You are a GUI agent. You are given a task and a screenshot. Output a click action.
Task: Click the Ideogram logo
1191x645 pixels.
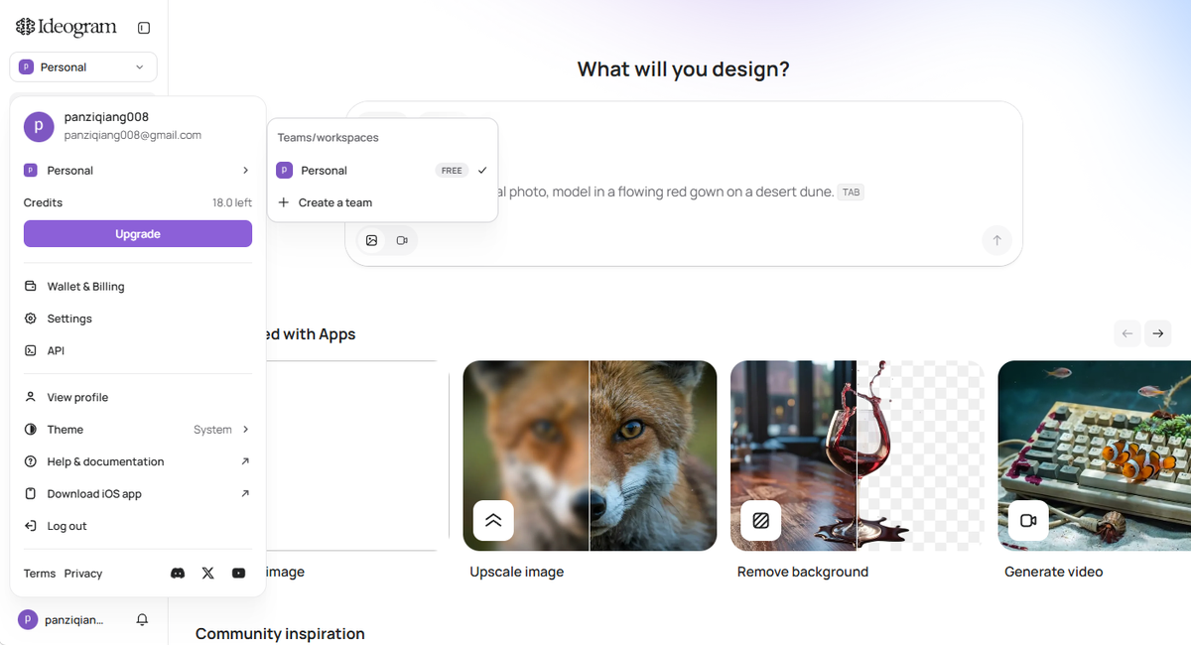[x=66, y=27]
